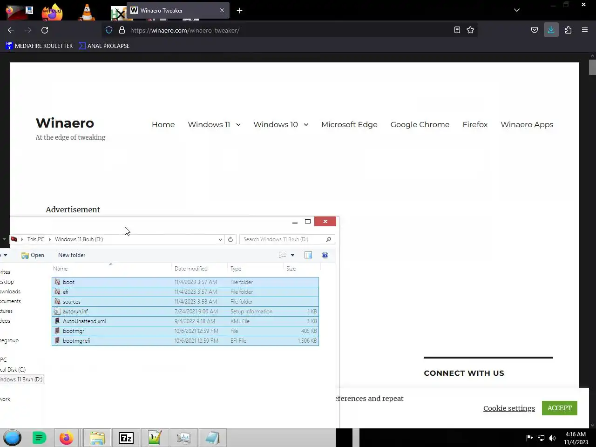Open Cookie settings link
Image resolution: width=596 pixels, height=447 pixels.
point(509,408)
